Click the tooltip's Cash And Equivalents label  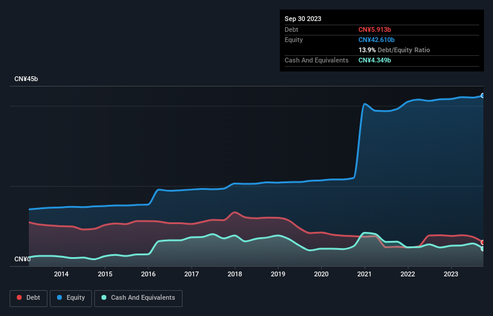click(316, 60)
